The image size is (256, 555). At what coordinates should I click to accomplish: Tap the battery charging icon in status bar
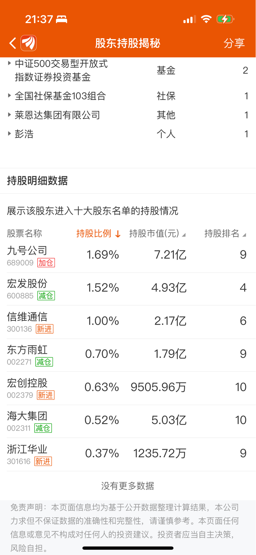pos(225,19)
